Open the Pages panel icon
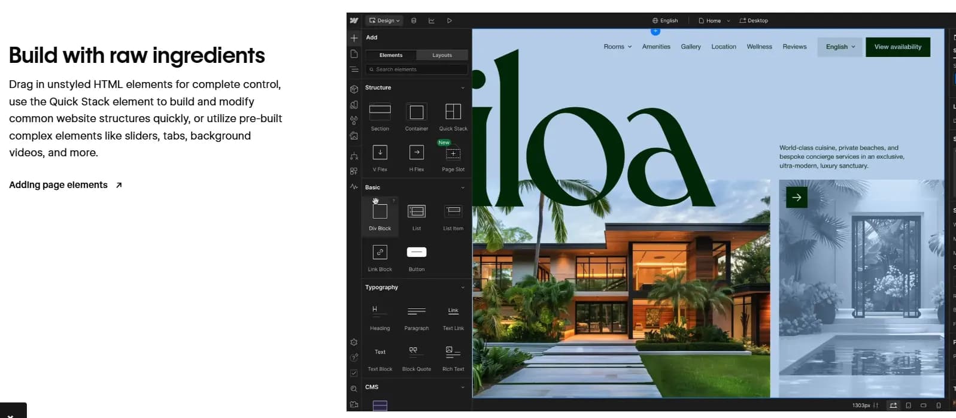The width and height of the screenshot is (956, 418). point(354,54)
